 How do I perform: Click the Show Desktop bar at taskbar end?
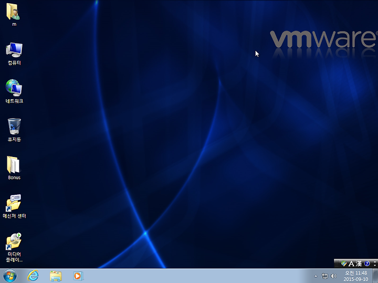click(x=375, y=276)
